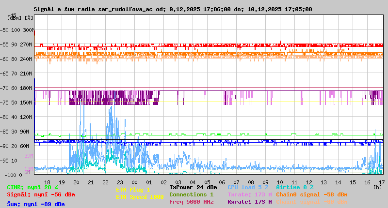Click the CINR legend entry
Image resolution: width=388 pixels, height=208 pixels.
click(x=32, y=187)
